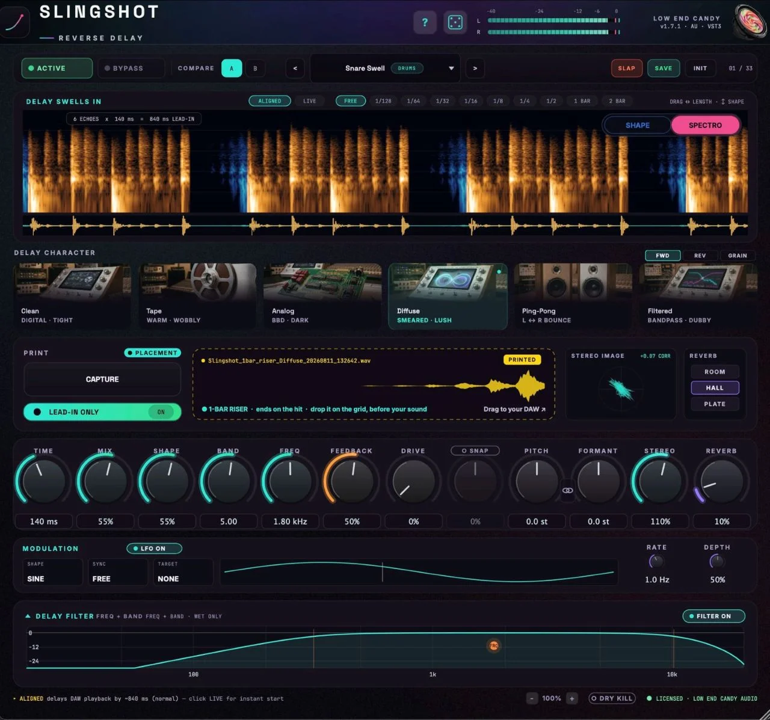The height and width of the screenshot is (720, 770).
Task: Open the modulation Shape Sine selector
Action: coord(52,572)
